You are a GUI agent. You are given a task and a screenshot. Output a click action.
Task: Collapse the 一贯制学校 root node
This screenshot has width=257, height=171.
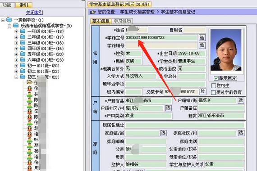coord(3,20)
